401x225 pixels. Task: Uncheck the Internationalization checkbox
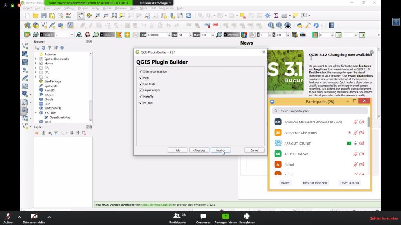point(141,71)
